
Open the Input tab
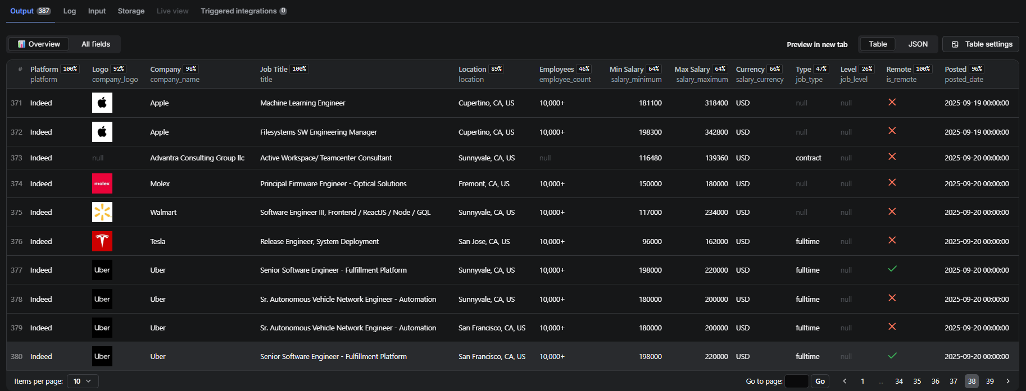97,11
